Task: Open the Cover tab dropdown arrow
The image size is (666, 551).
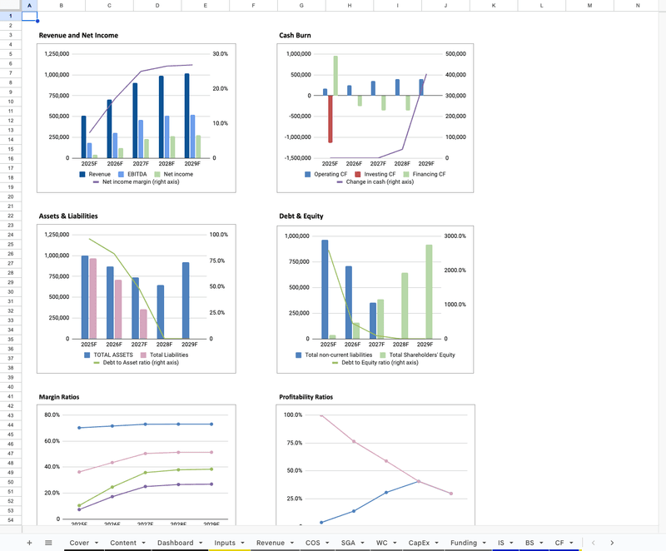Action: point(97,543)
